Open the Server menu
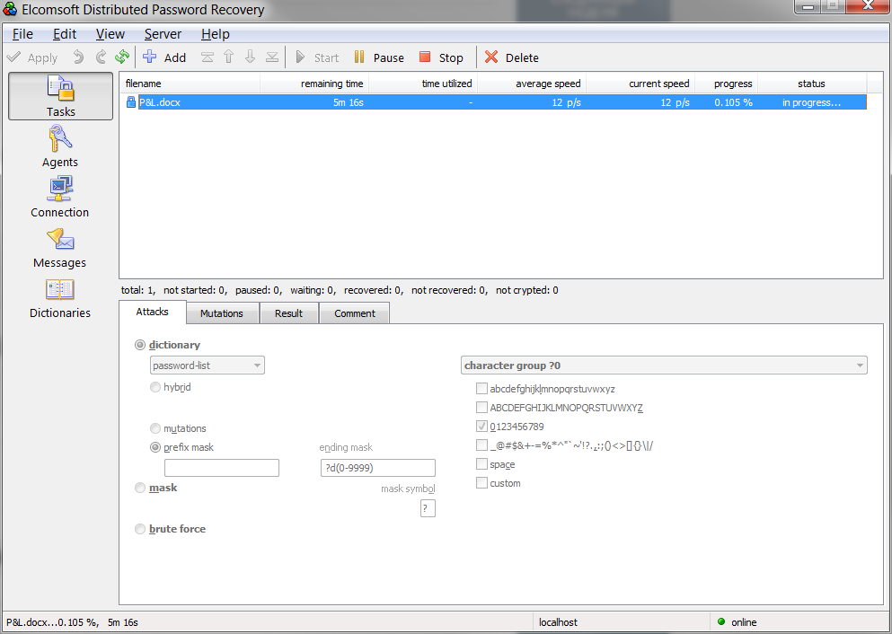 point(163,34)
